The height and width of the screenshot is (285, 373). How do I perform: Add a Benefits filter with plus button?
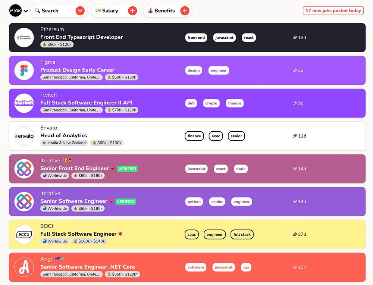click(185, 11)
